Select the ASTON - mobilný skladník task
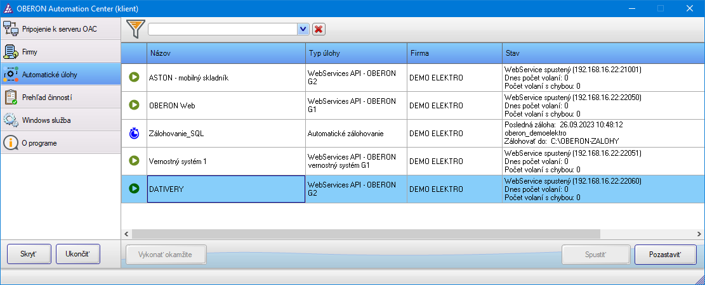Viewport: 705px width, 285px height. pyautogui.click(x=226, y=78)
